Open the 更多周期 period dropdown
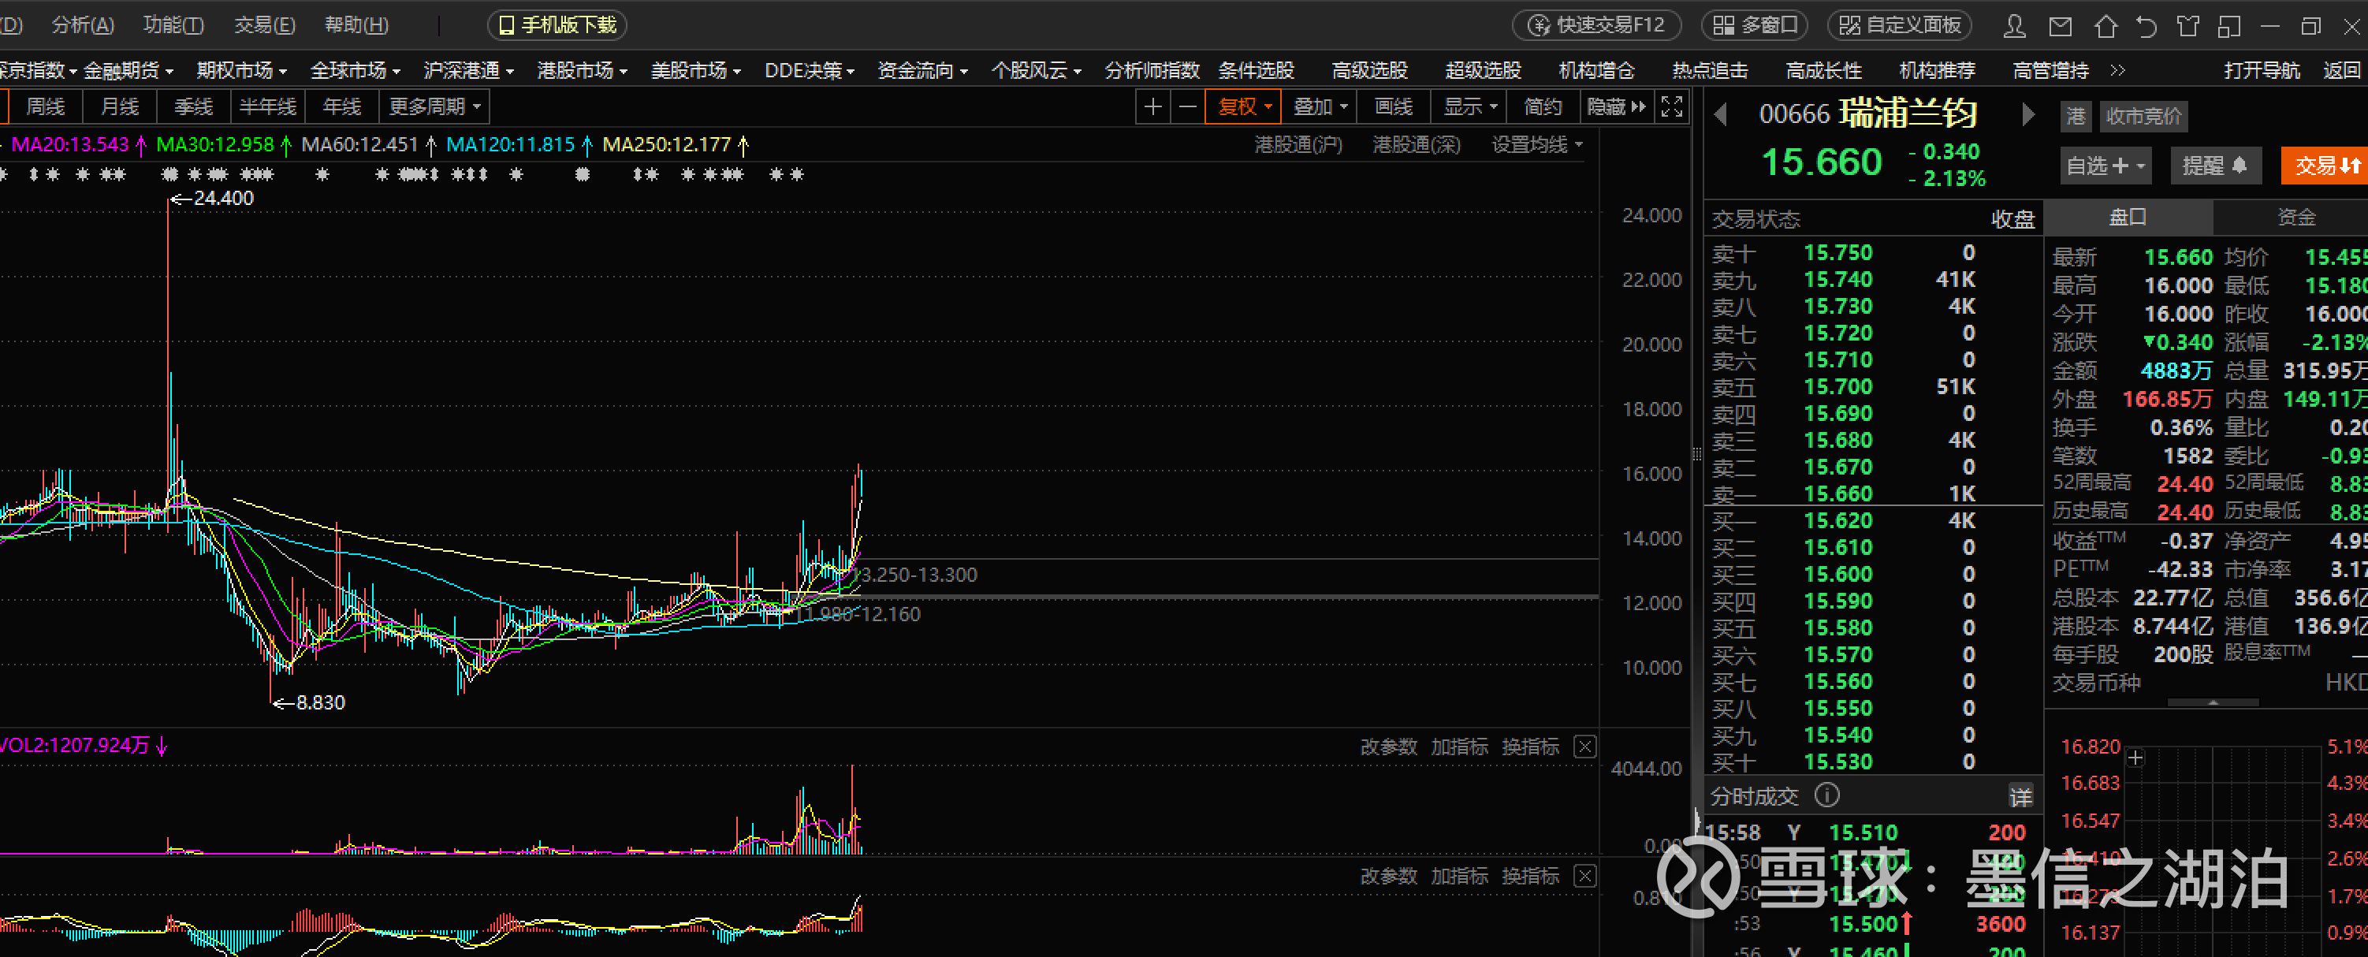This screenshot has height=957, width=2368. click(x=434, y=107)
